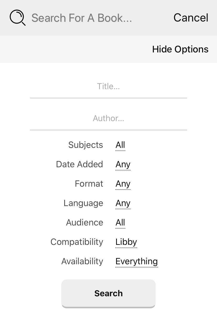This screenshot has width=217, height=323.
Task: Open the Date Added filter dropdown
Action: click(x=123, y=164)
